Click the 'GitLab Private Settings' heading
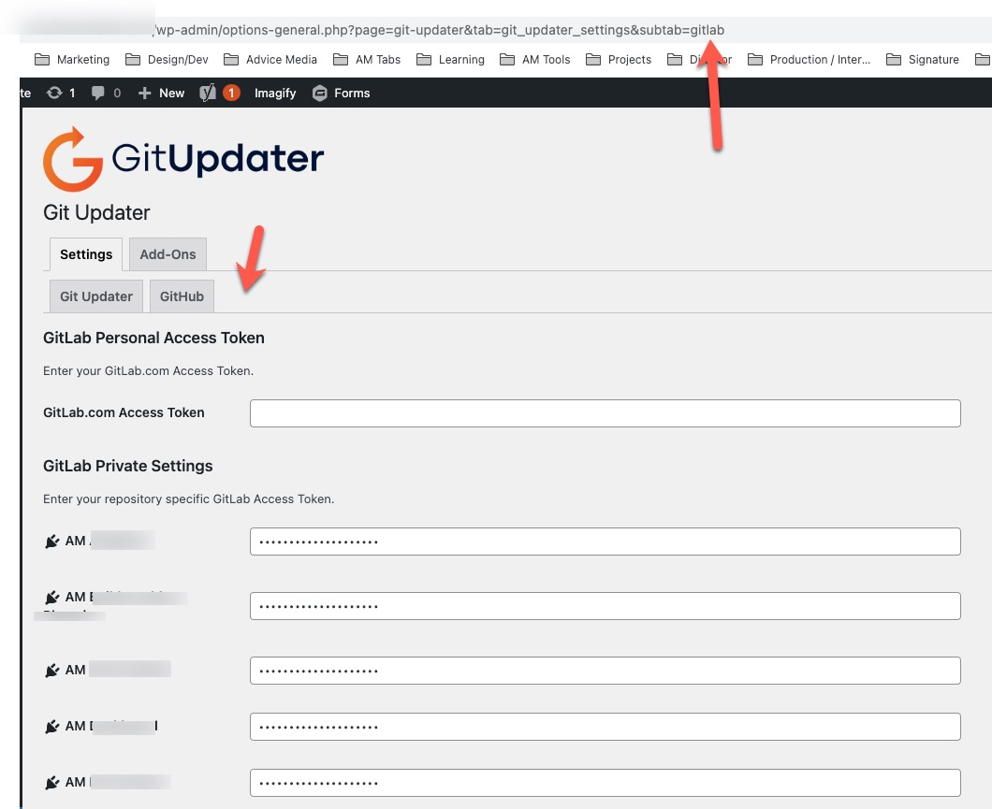Viewport: 992px width, 809px height. 128,466
